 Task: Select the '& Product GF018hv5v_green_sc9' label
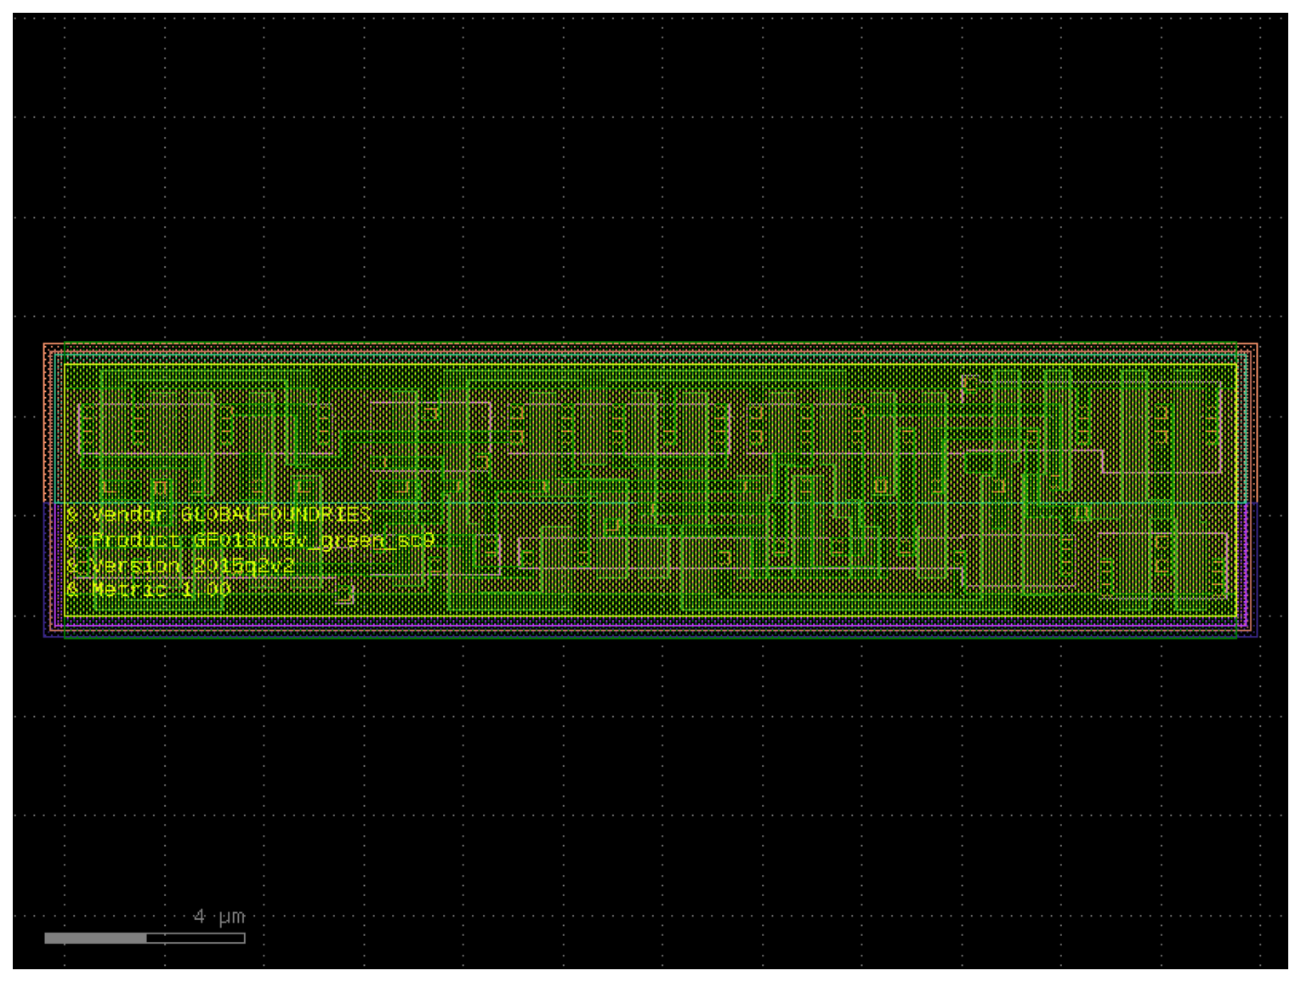point(250,540)
